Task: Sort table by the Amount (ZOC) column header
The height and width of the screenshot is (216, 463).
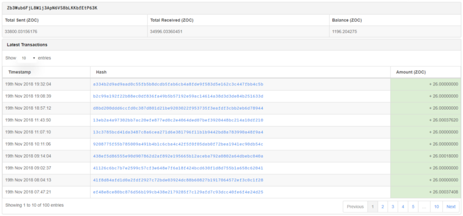Action: [425, 72]
